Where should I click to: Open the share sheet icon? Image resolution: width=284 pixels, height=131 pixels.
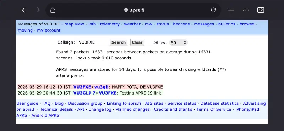[53, 10]
